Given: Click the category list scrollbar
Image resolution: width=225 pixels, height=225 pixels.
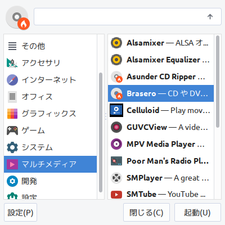Looking at the screenshot, I should 101,132.
